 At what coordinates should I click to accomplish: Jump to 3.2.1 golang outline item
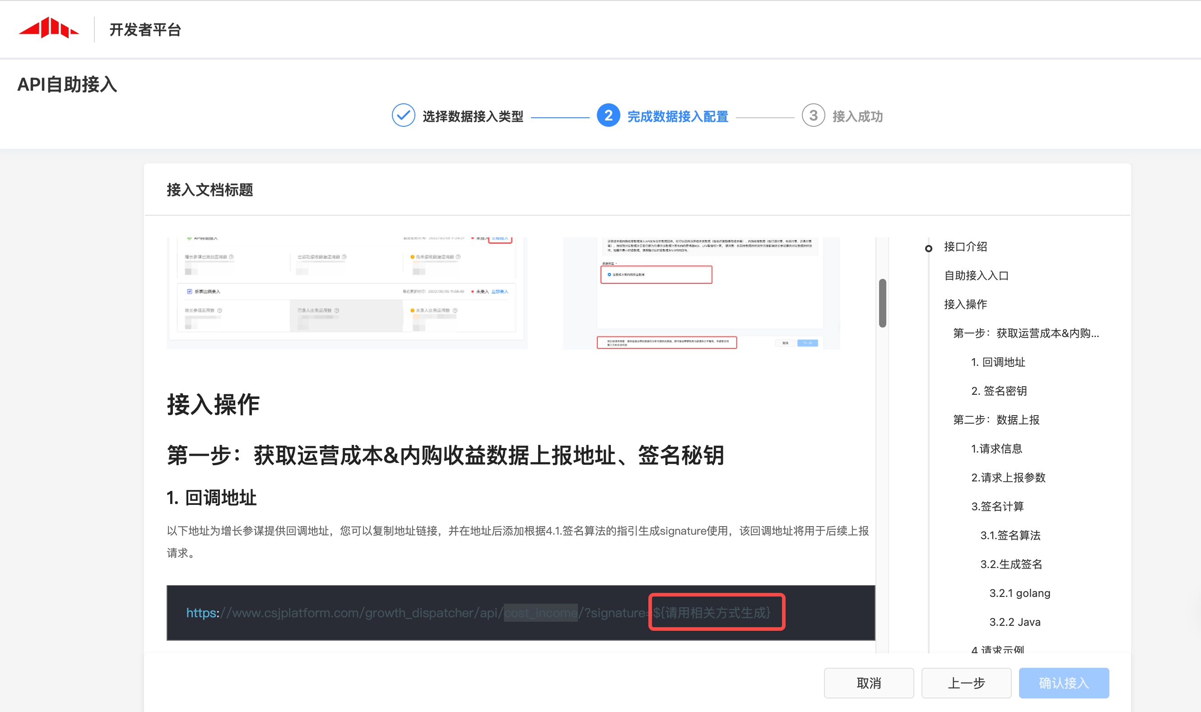tap(1019, 593)
